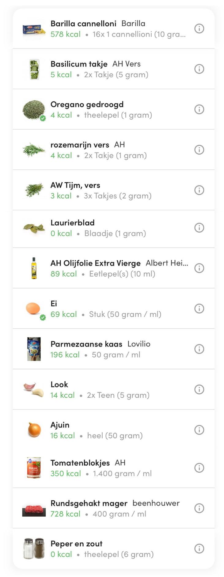Open info for AW Tijm, vers

[199, 190]
